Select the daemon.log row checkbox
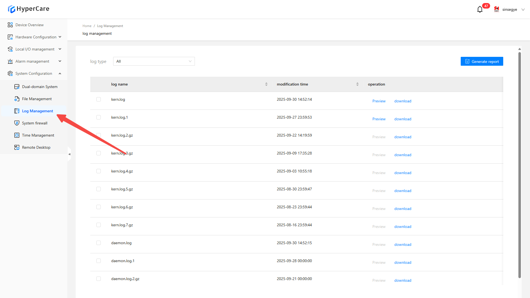 point(99,243)
